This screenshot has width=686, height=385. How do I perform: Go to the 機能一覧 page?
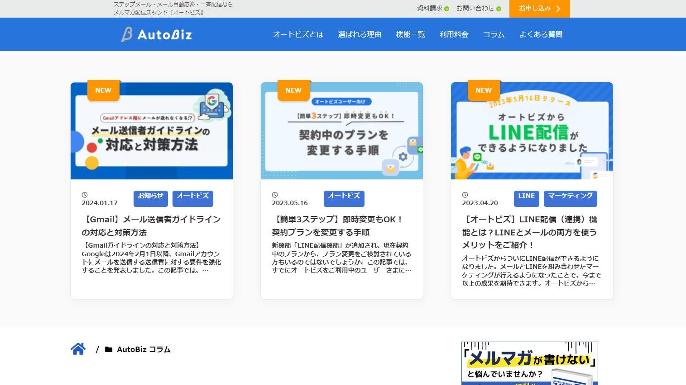tap(410, 34)
